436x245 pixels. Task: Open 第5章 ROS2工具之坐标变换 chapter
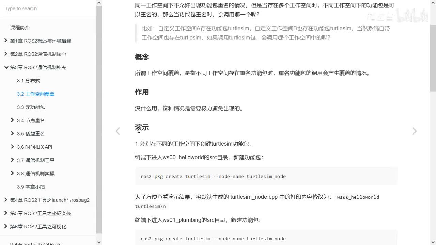tap(41, 213)
